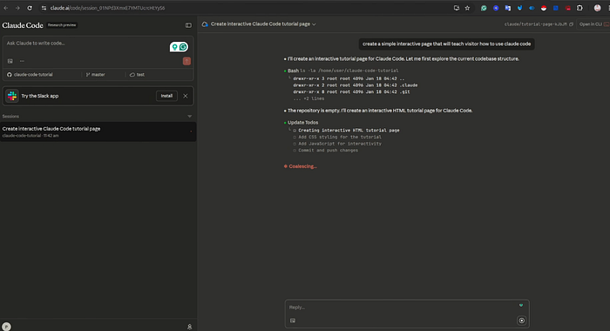Select the claude-code-tutorial repository
610x331 pixels.
(30, 75)
